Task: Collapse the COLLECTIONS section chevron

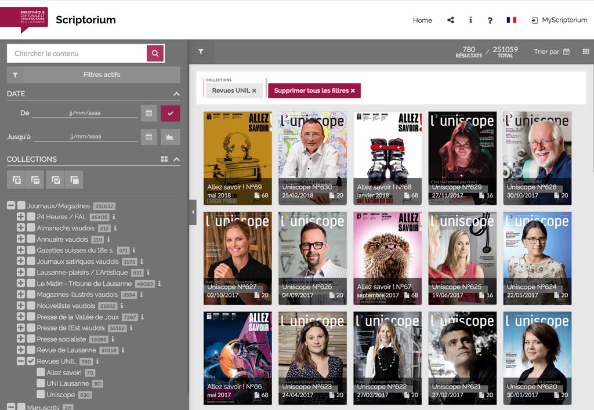Action: point(176,159)
